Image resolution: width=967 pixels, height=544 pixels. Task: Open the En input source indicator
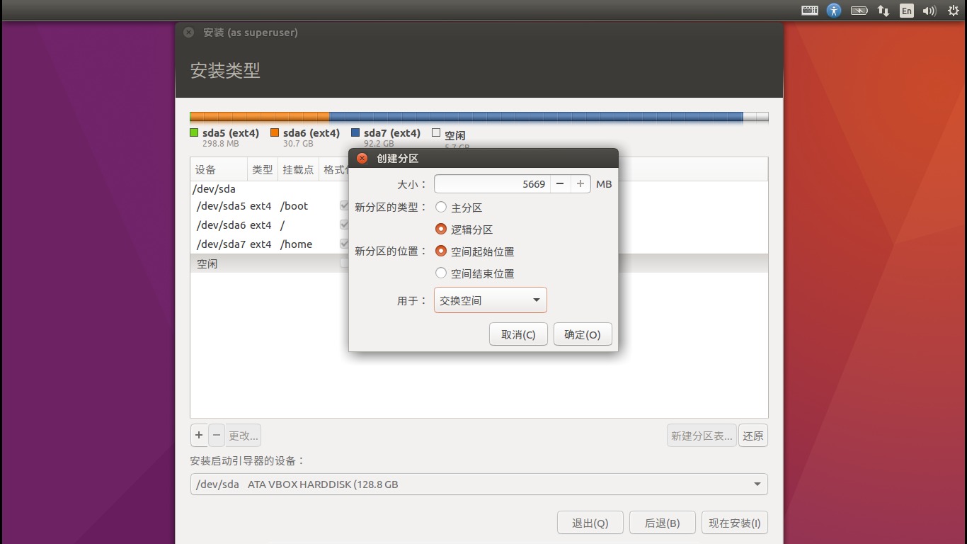coord(906,11)
